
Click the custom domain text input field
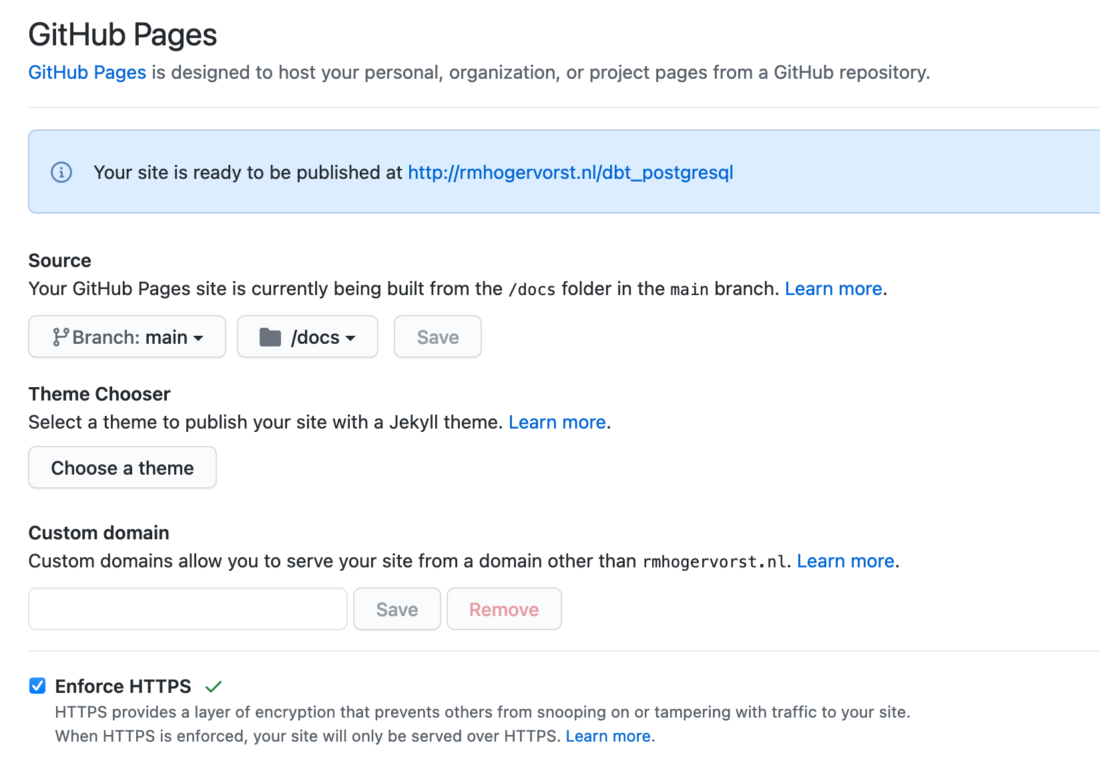188,609
